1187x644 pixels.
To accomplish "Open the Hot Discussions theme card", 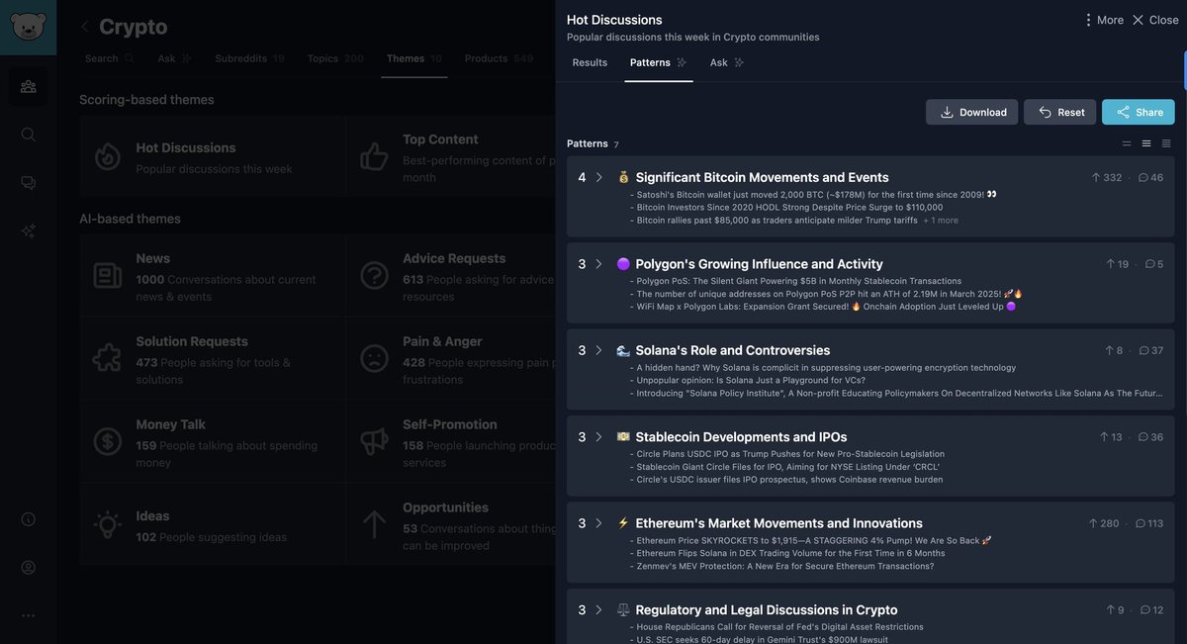I will click(x=213, y=156).
